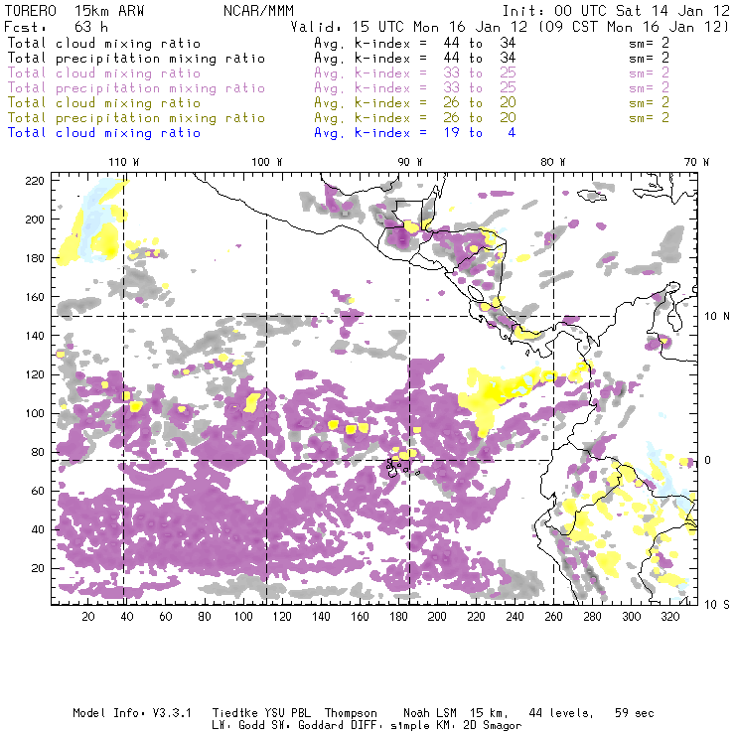Click the olive 'Total cloud mixing ratio' legend label
This screenshot has height=735, width=735.
pos(104,103)
